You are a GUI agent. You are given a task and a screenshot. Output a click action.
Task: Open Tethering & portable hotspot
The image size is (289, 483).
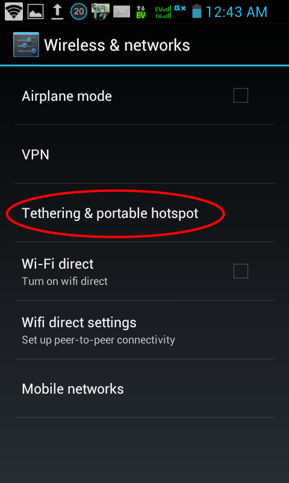pyautogui.click(x=144, y=213)
